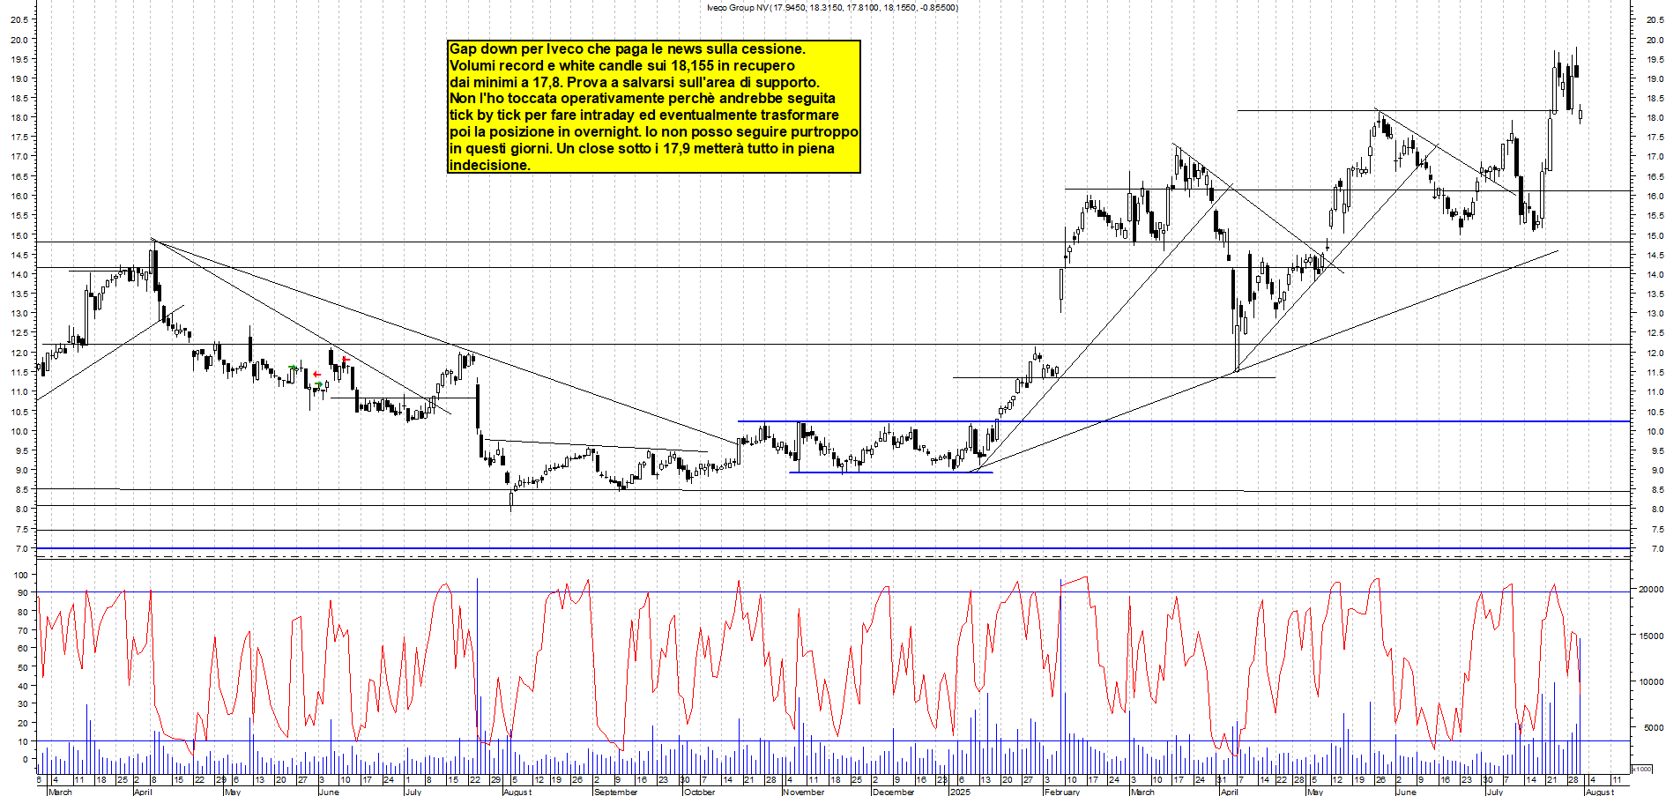Image resolution: width=1666 pixels, height=796 pixels.
Task: Click the 90 value on the oscillator scale
Action: 23,593
